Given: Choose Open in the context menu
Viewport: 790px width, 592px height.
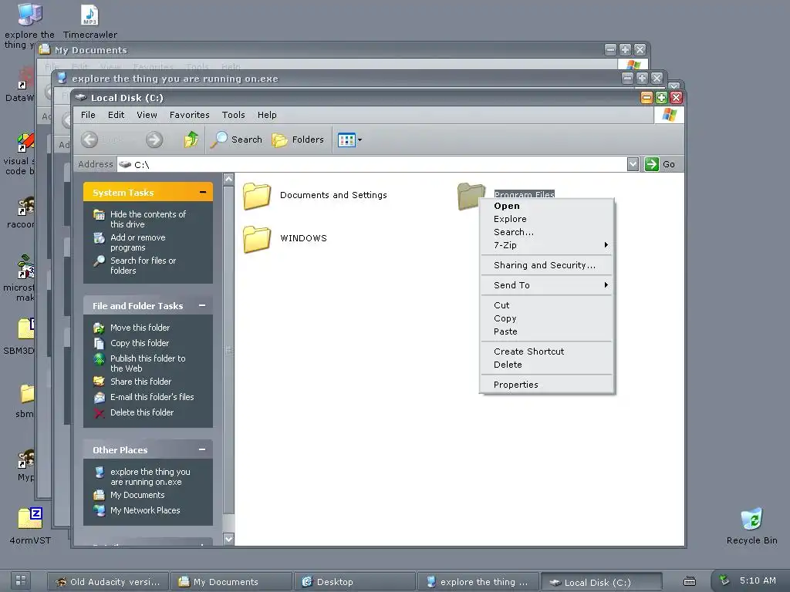Looking at the screenshot, I should pos(546,206).
